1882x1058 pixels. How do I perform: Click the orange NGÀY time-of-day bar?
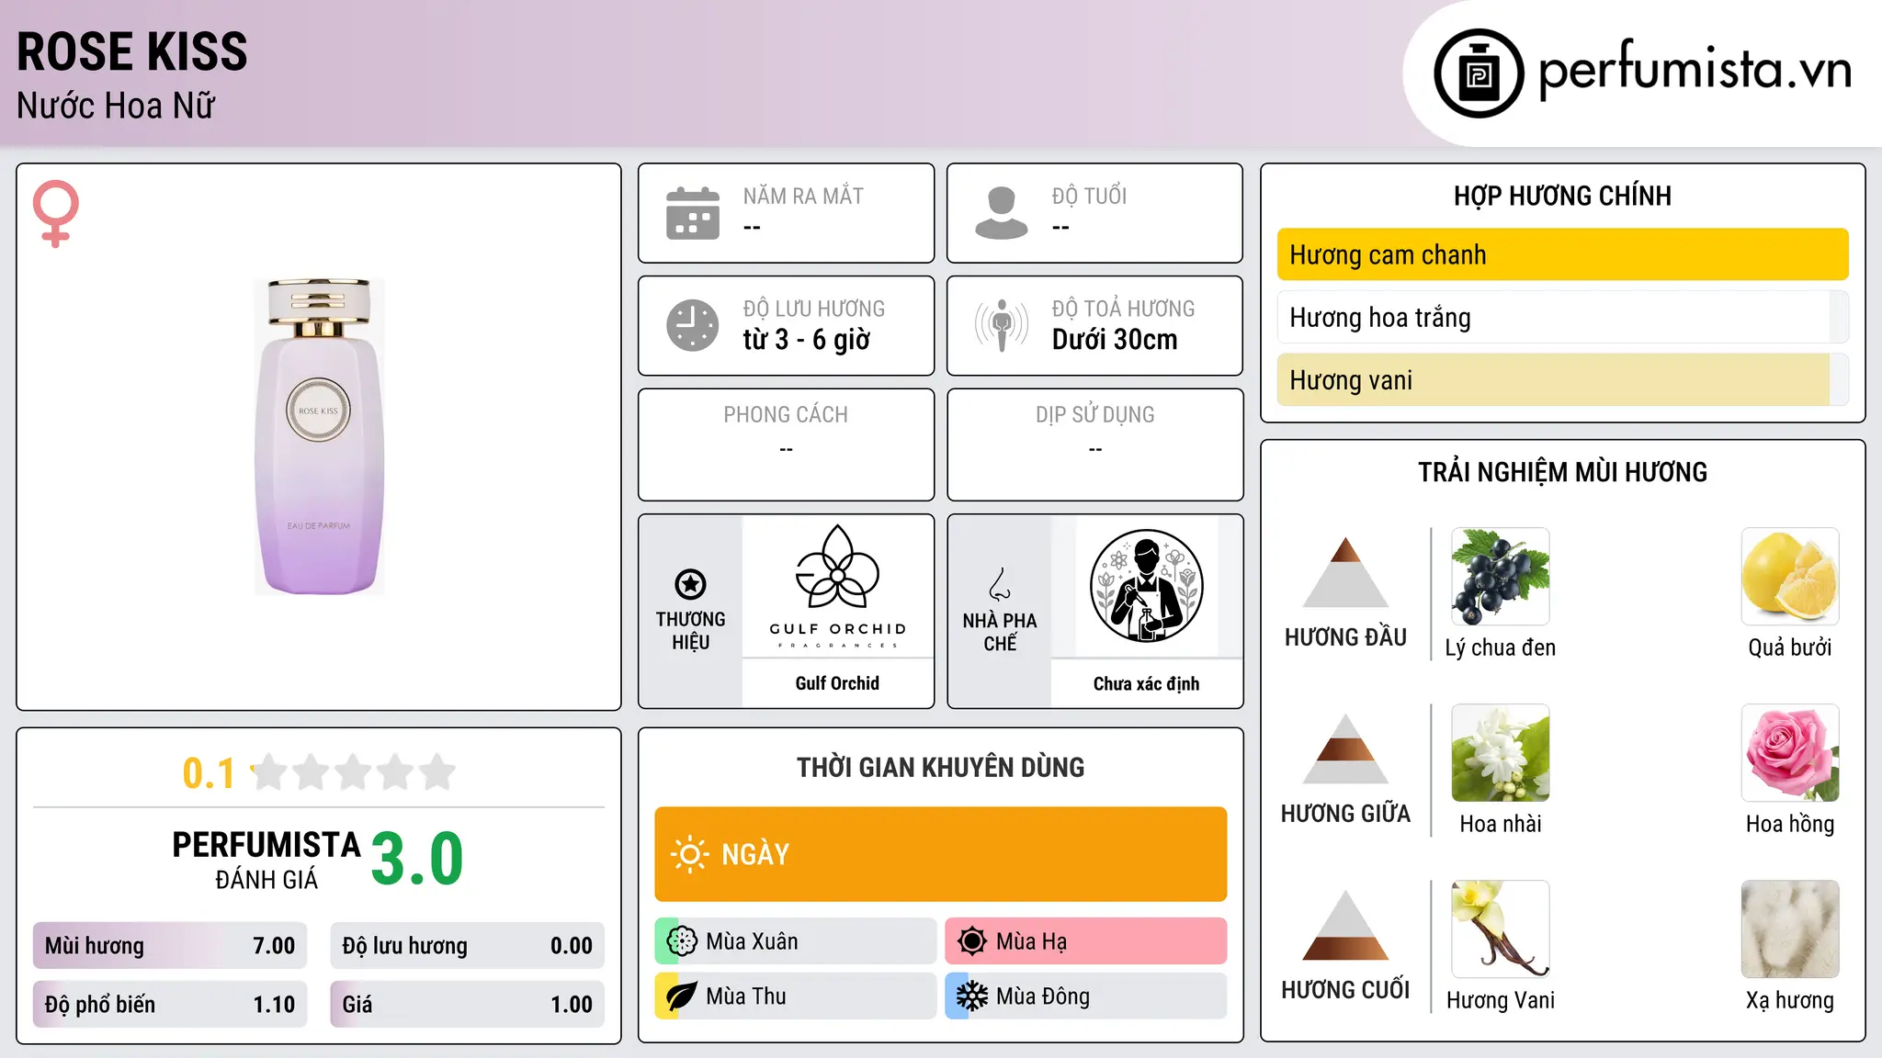click(941, 854)
